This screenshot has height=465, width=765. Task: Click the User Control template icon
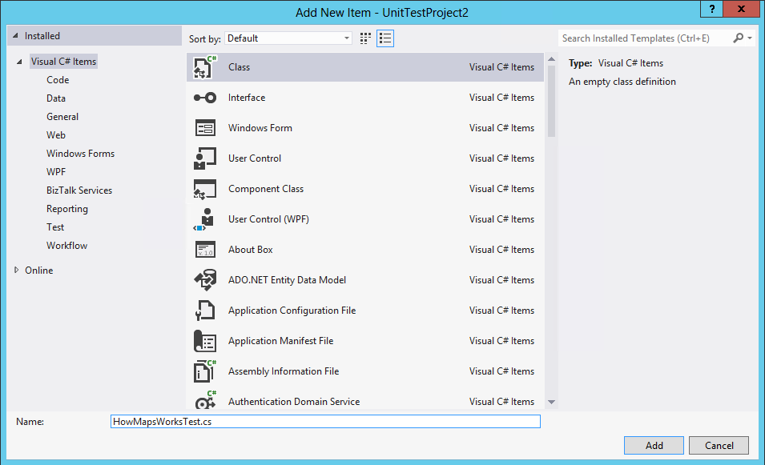tap(205, 158)
